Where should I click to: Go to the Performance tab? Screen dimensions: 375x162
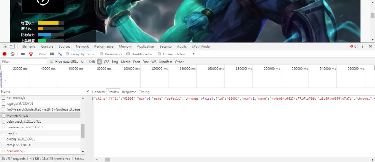tap(104, 46)
